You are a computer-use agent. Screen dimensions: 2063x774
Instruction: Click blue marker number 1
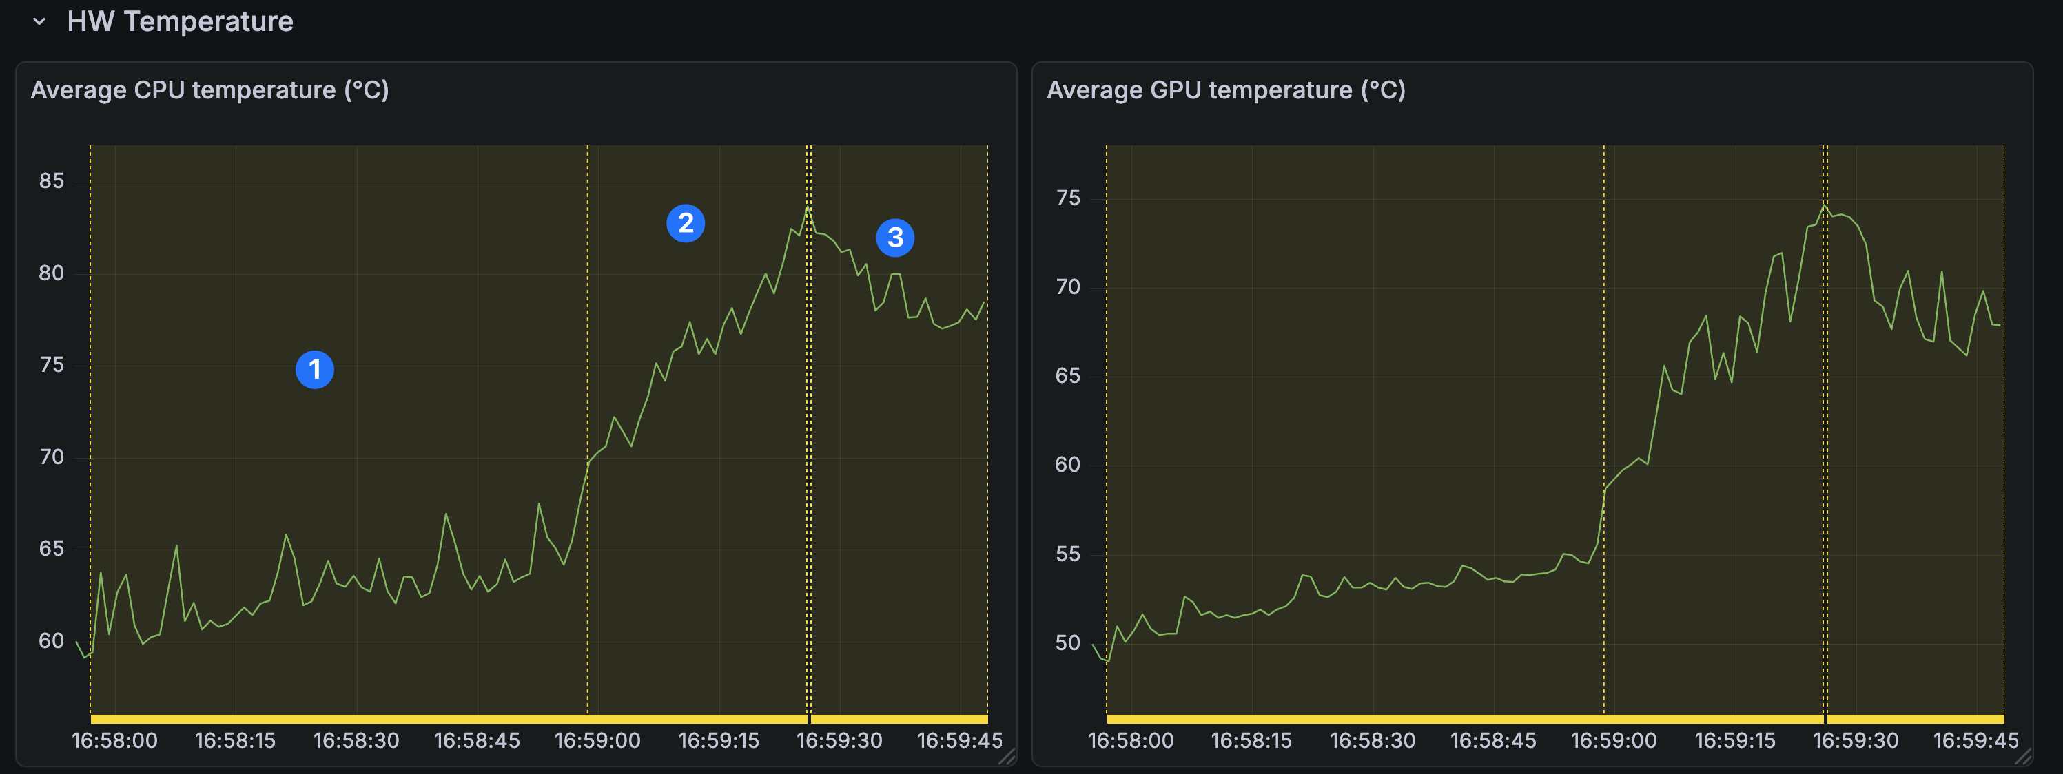click(315, 370)
